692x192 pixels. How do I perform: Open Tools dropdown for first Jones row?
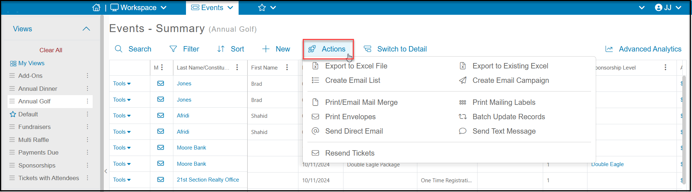(122, 84)
